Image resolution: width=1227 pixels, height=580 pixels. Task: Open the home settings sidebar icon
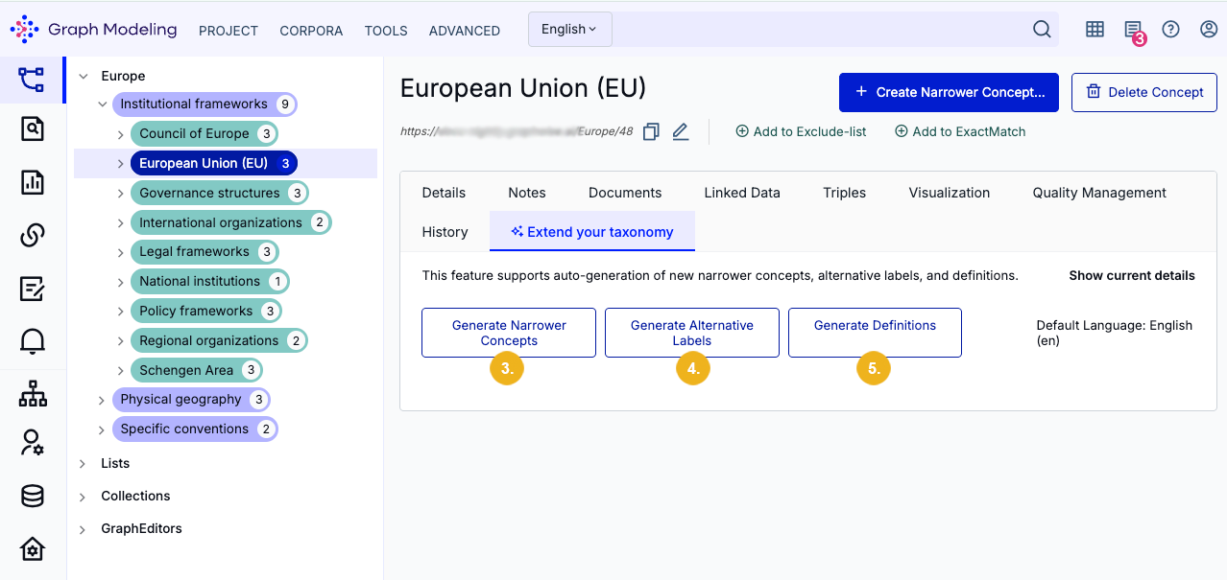coord(32,549)
